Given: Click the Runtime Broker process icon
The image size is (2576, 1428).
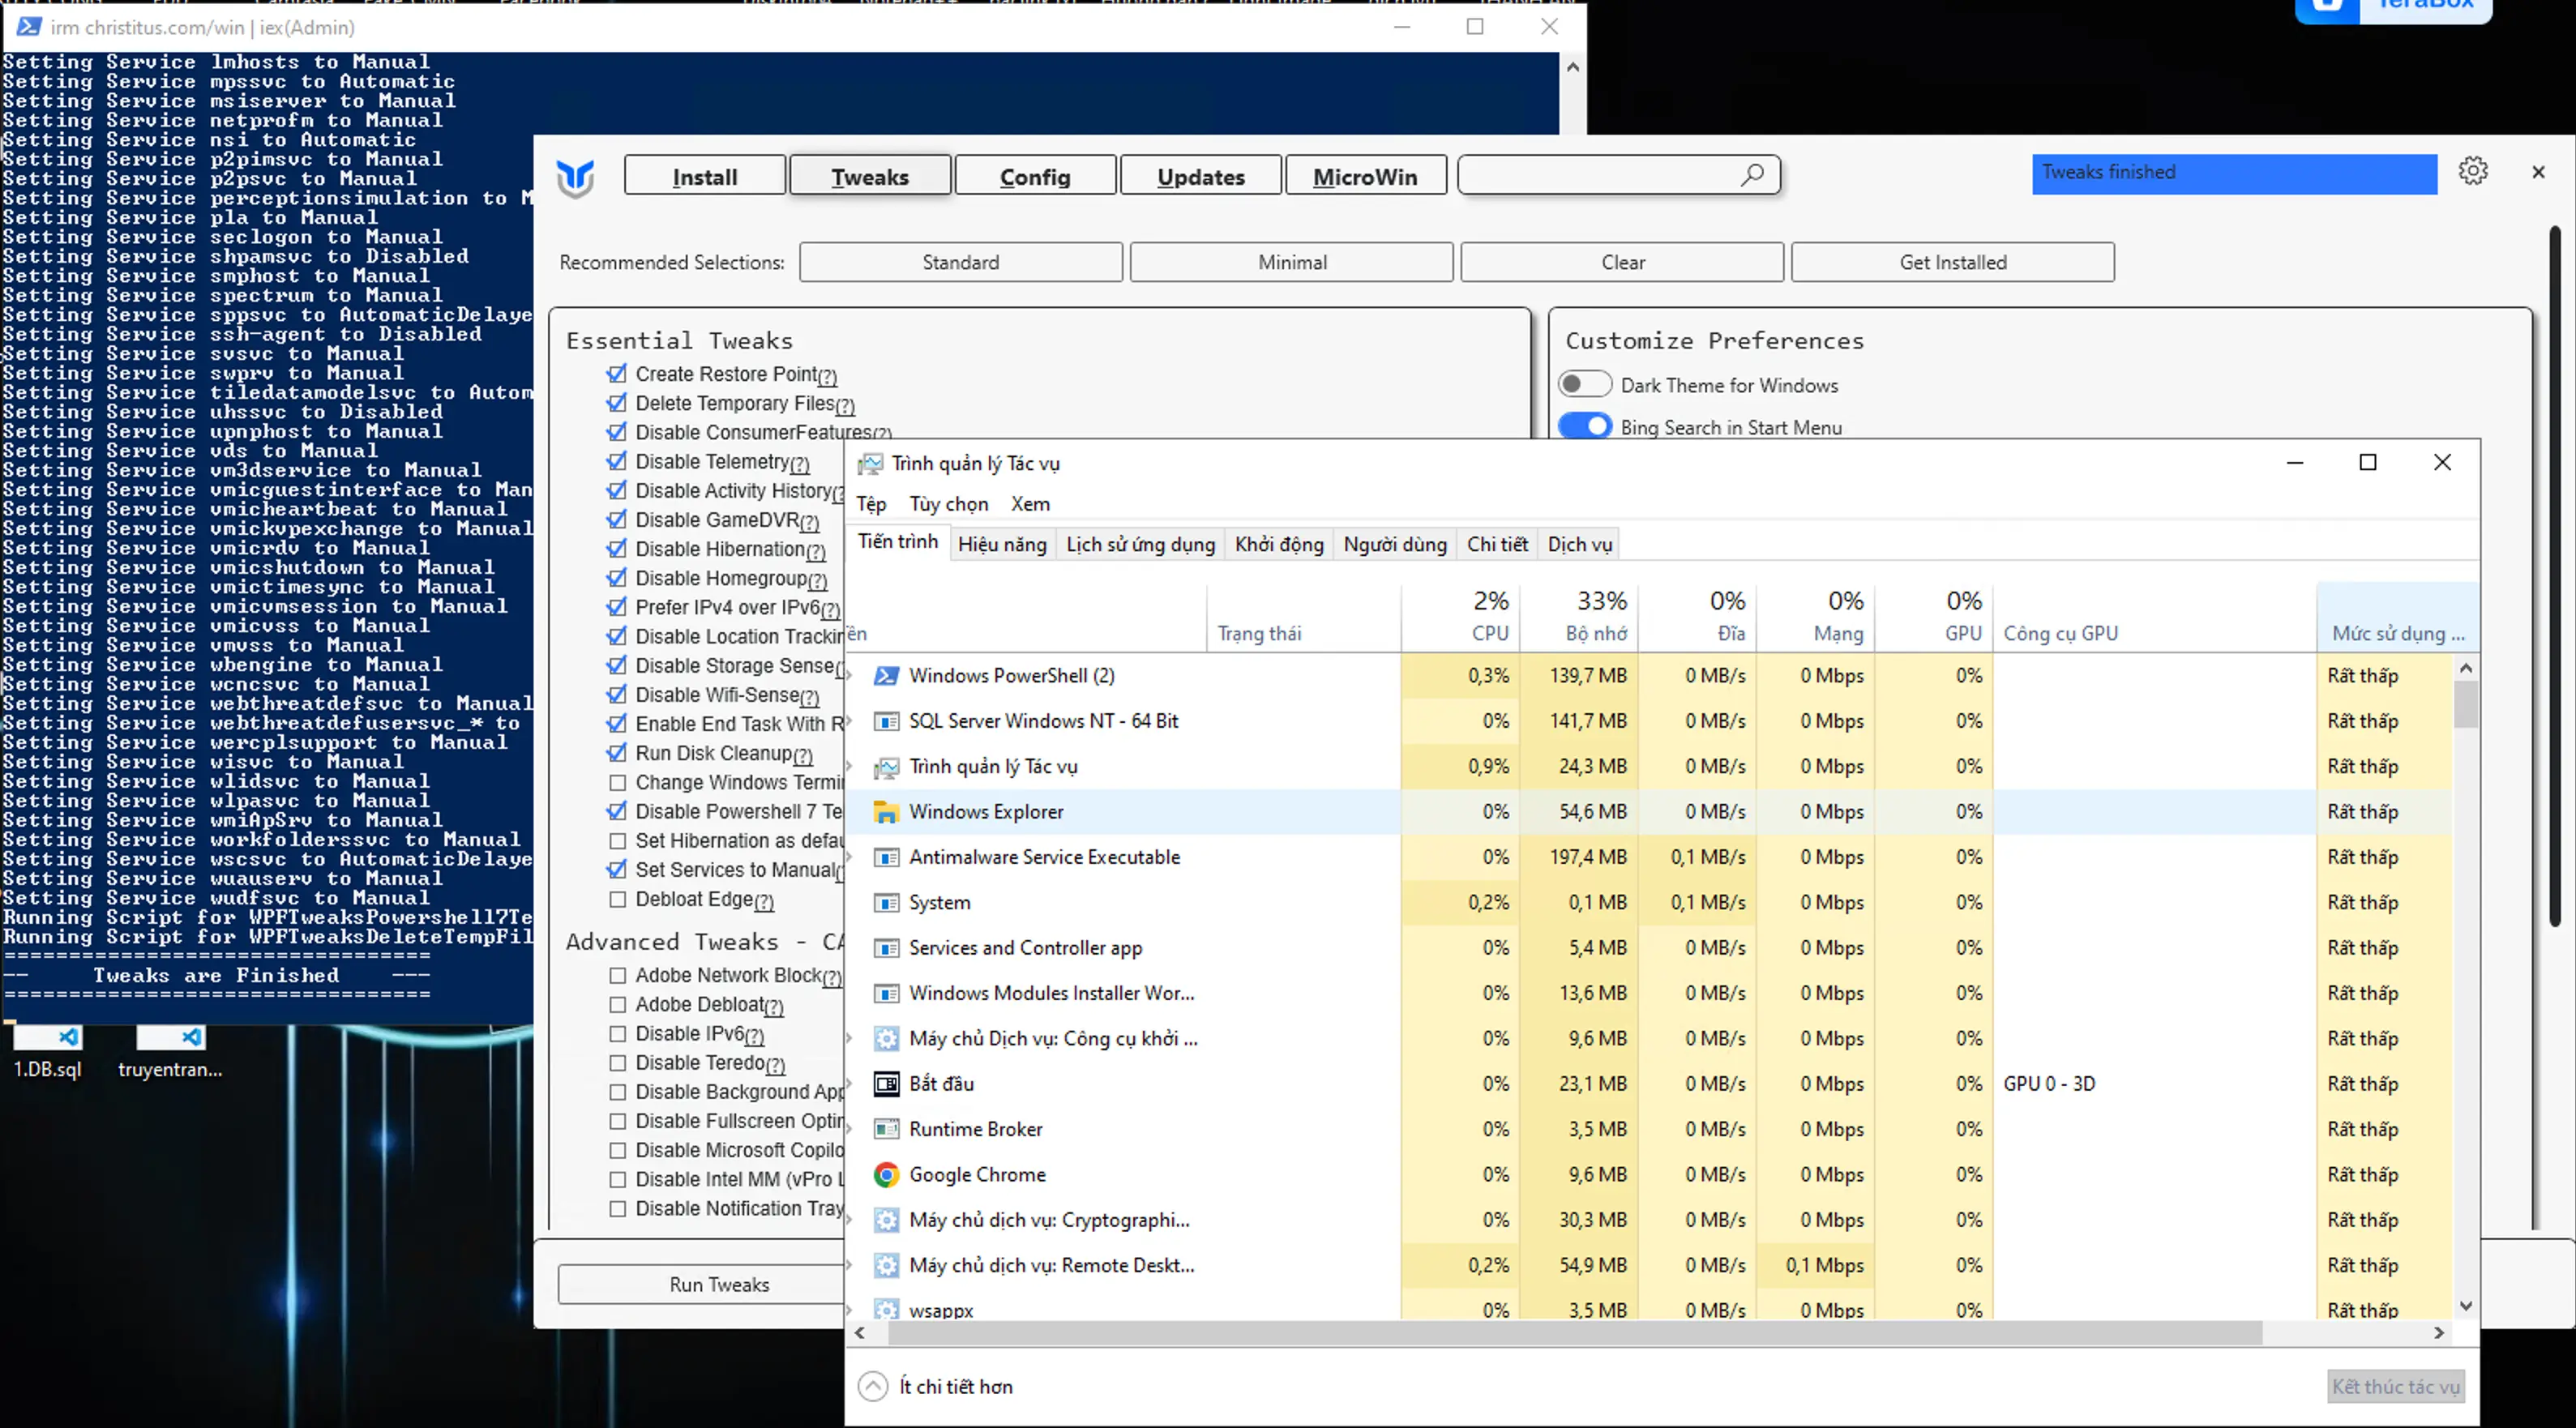Looking at the screenshot, I should point(886,1129).
